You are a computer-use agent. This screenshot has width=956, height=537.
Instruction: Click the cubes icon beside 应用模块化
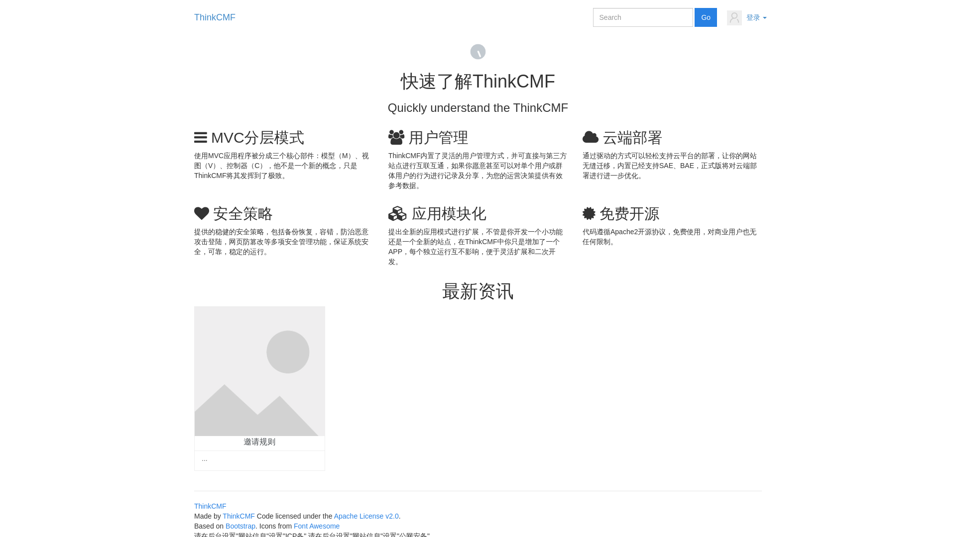pos(397,213)
